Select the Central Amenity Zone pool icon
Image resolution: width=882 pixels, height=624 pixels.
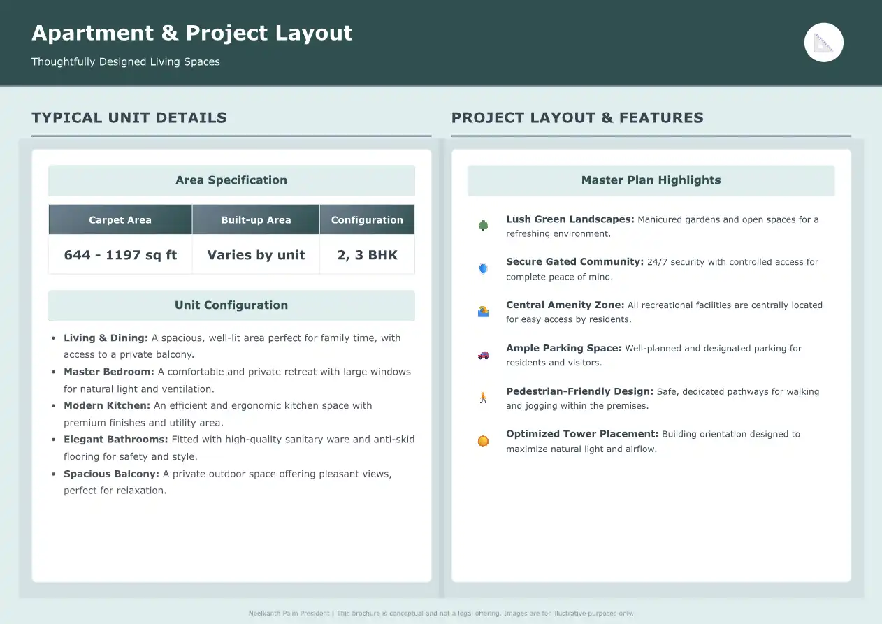pyautogui.click(x=483, y=312)
